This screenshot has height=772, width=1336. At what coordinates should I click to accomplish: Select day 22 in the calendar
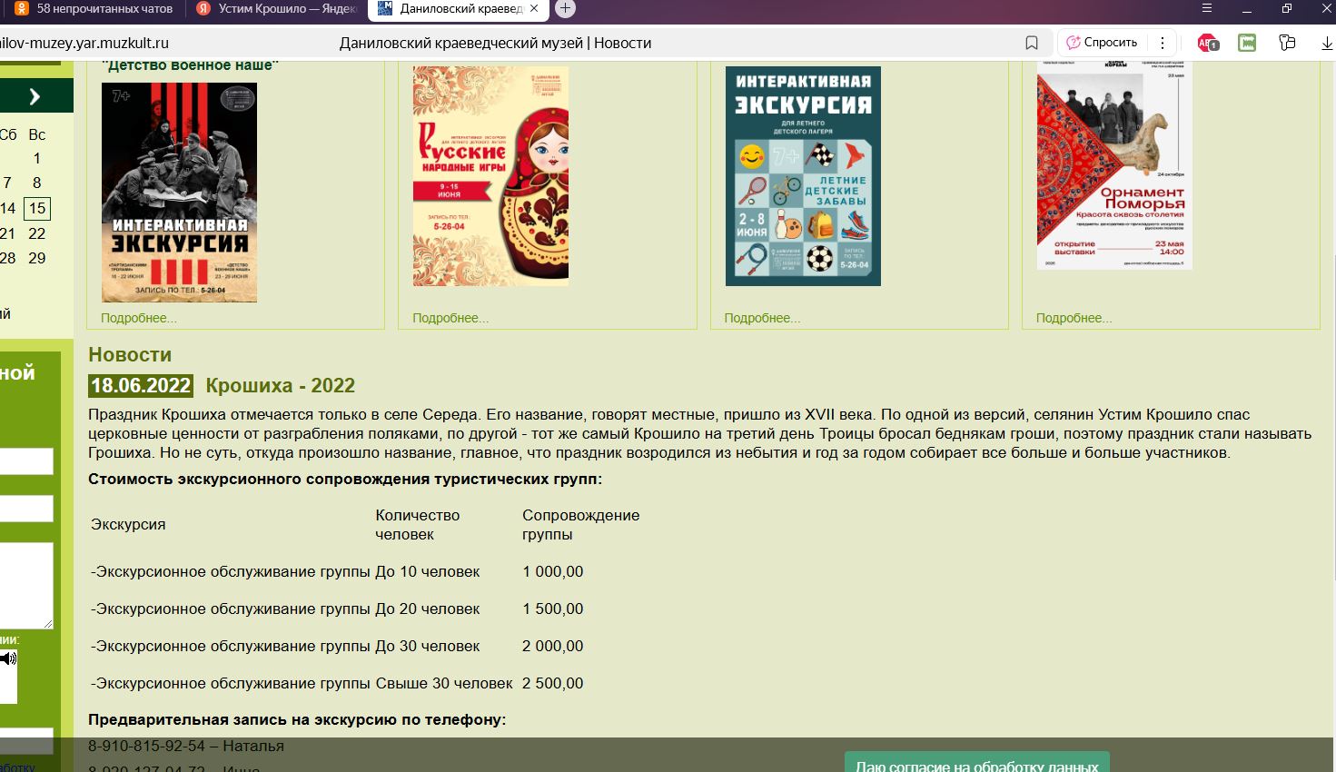[x=36, y=233]
